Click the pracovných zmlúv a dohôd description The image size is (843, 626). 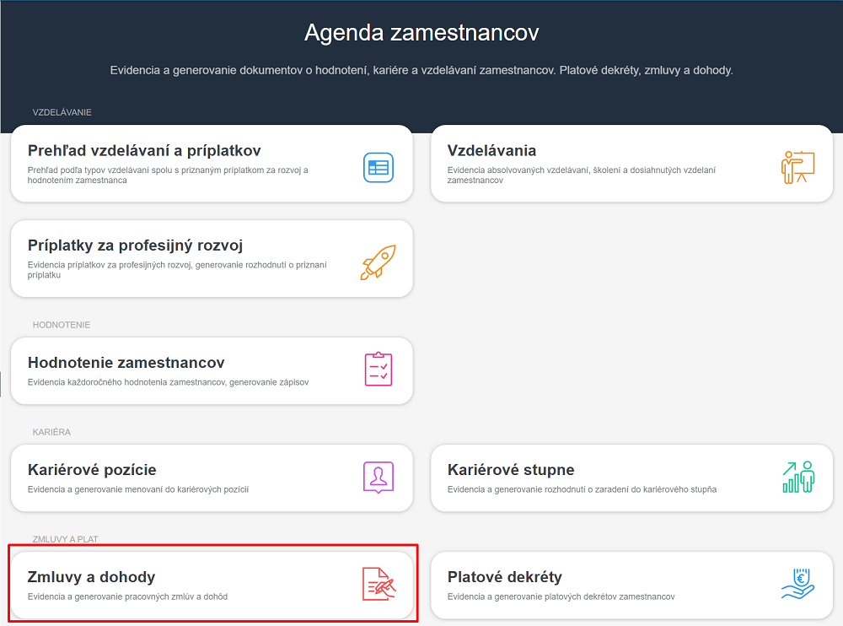click(127, 596)
